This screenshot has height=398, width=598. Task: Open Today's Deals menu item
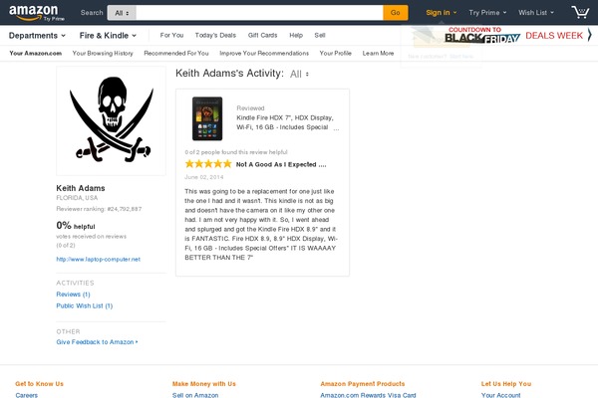215,35
